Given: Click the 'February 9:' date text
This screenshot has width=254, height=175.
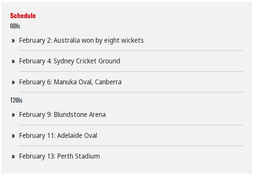Looking at the screenshot, I should click(x=35, y=115).
